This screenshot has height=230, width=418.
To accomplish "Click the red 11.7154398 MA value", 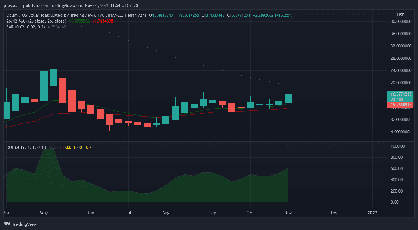I will tap(103, 21).
